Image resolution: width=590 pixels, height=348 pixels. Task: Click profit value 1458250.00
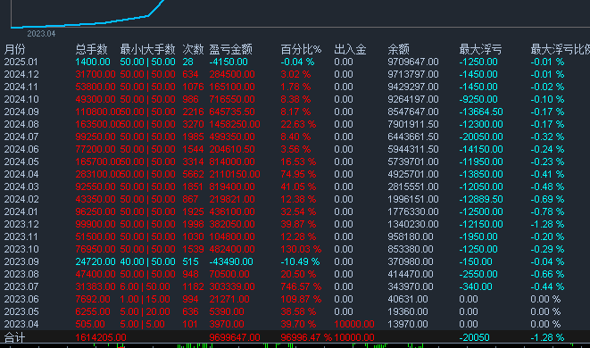pyautogui.click(x=235, y=124)
